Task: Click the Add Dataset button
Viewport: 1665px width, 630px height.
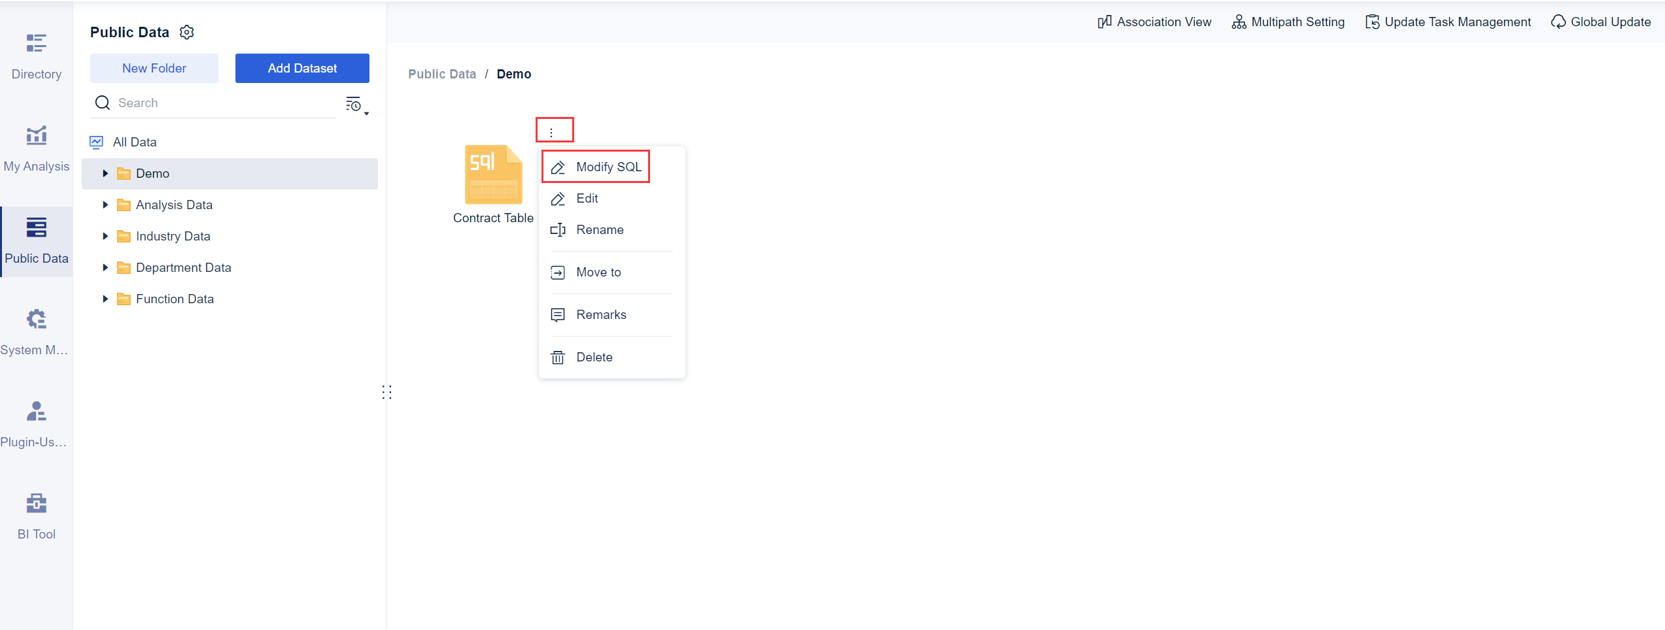Action: [x=302, y=68]
